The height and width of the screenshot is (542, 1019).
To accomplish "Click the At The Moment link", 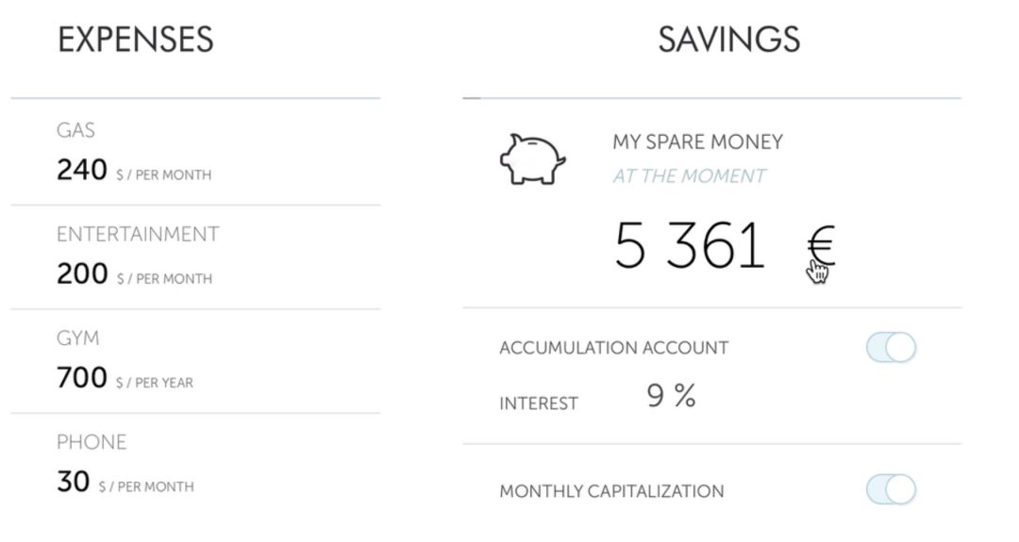I will (x=689, y=176).
